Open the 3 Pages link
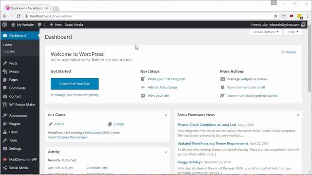 click(x=119, y=124)
